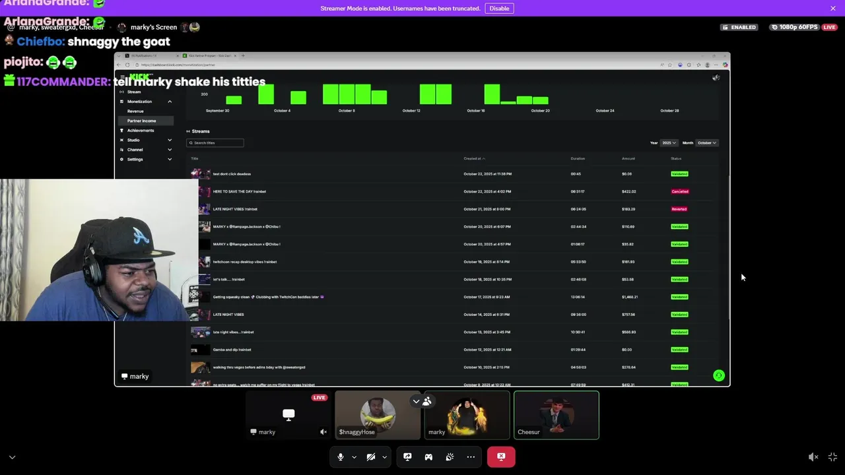
Task: Click the Reverted status badge
Action: coord(679,209)
